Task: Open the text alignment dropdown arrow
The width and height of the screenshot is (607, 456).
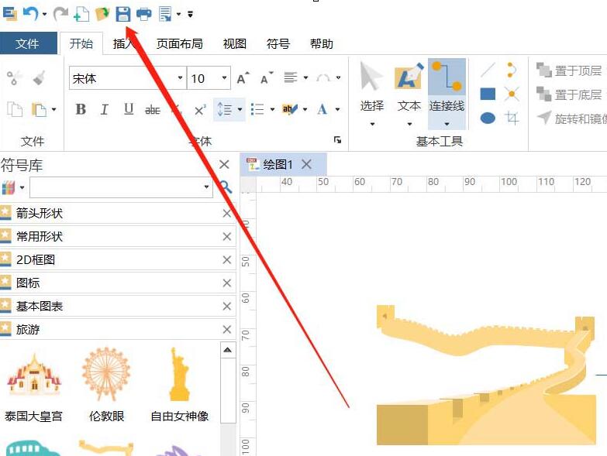Action: pos(305,78)
